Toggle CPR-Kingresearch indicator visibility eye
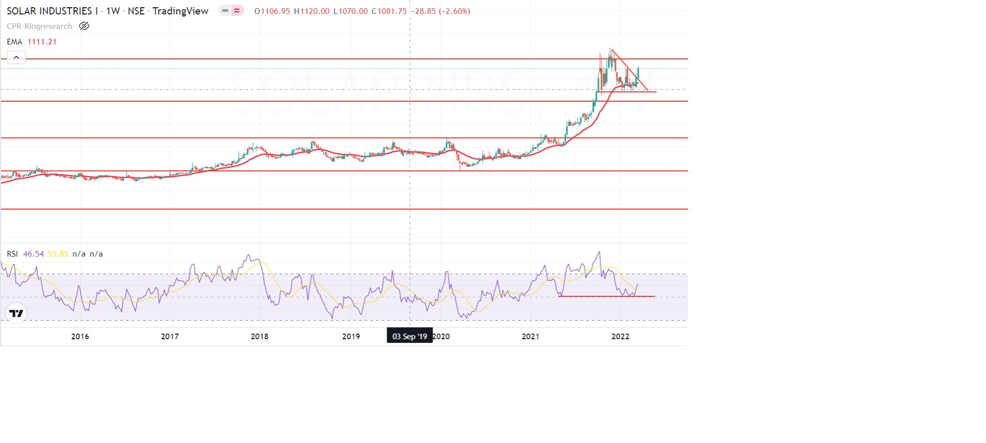986x443 pixels. tap(84, 26)
